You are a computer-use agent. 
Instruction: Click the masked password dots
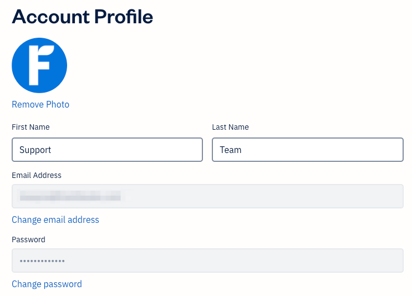pyautogui.click(x=42, y=261)
